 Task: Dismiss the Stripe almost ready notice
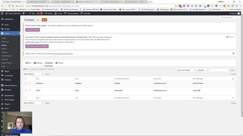234,54
